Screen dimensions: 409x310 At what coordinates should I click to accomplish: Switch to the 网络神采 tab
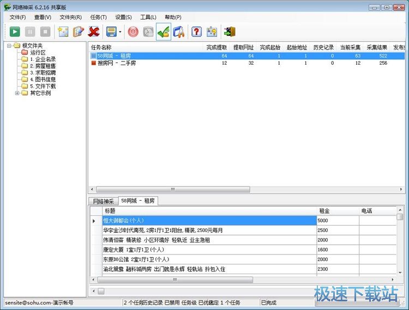103,201
